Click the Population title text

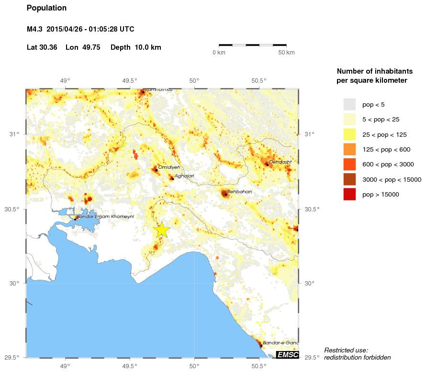(46, 8)
